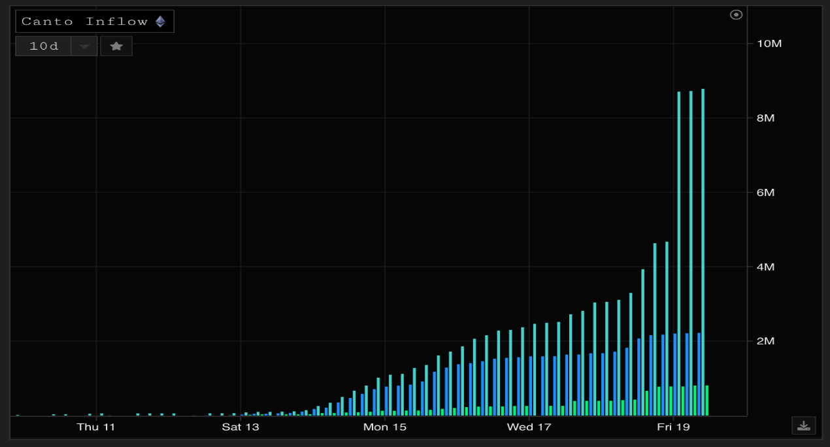Click the Ethereum logo beside Canto Inflow
This screenshot has height=447, width=830.
(160, 22)
